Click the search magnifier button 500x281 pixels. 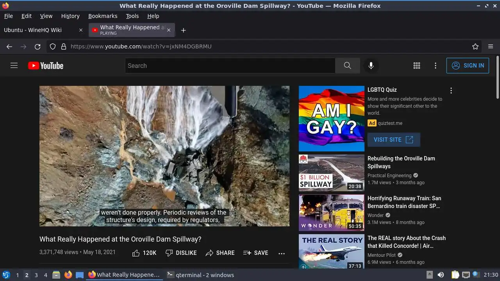[x=347, y=66]
